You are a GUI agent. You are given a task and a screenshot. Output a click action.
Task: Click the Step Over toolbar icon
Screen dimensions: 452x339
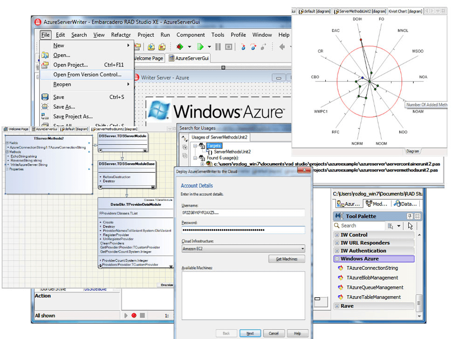tap(253, 47)
